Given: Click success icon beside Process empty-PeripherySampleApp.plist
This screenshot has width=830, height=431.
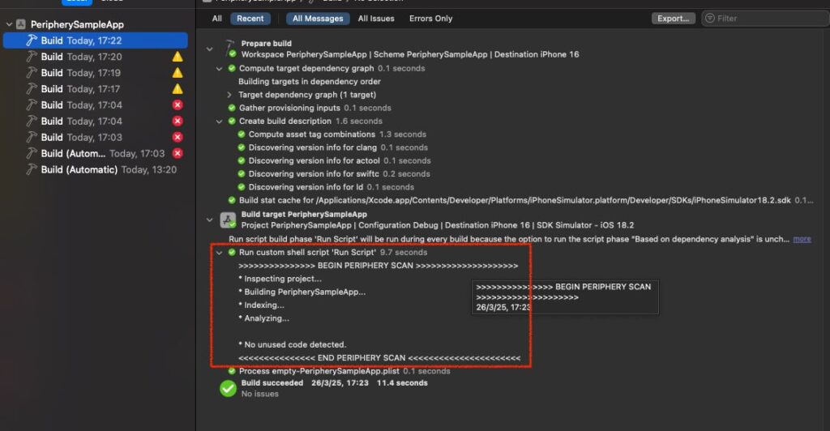Looking at the screenshot, I should pos(232,371).
